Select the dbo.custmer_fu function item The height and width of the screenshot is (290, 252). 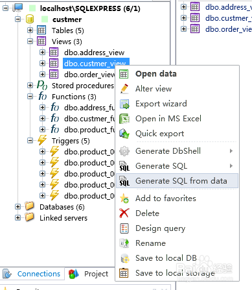[x=89, y=119]
